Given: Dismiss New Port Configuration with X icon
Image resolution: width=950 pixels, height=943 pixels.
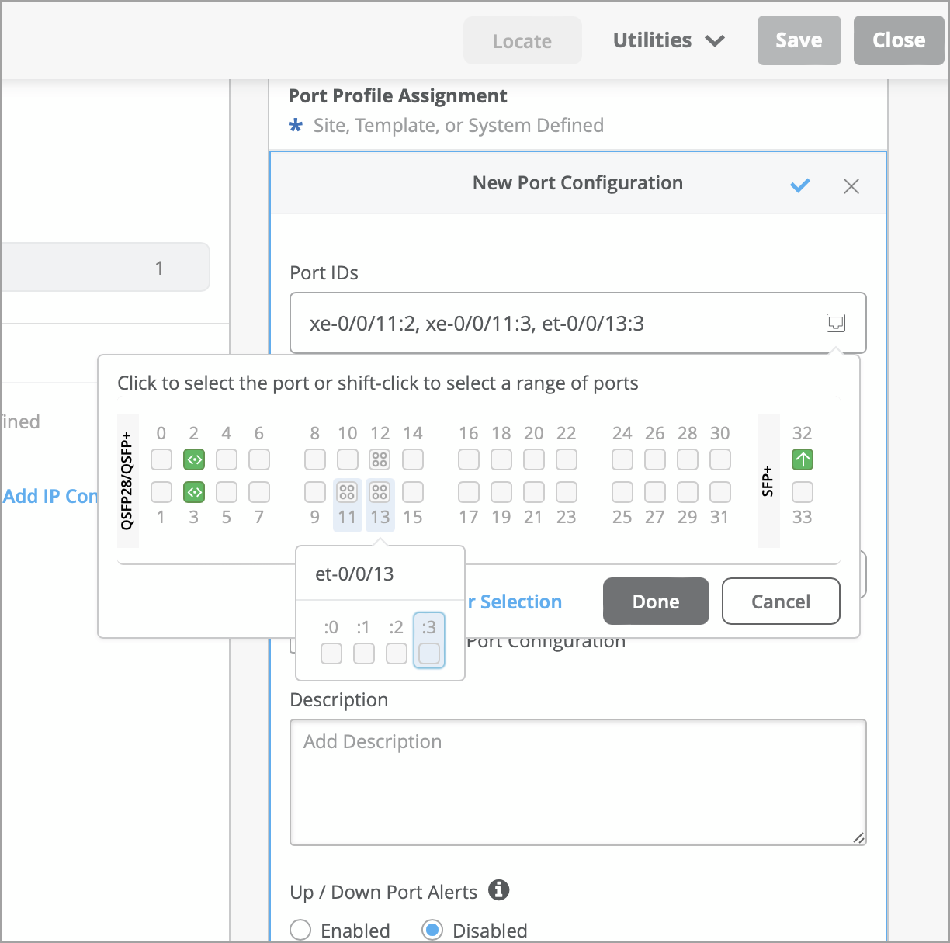Looking at the screenshot, I should click(x=851, y=186).
